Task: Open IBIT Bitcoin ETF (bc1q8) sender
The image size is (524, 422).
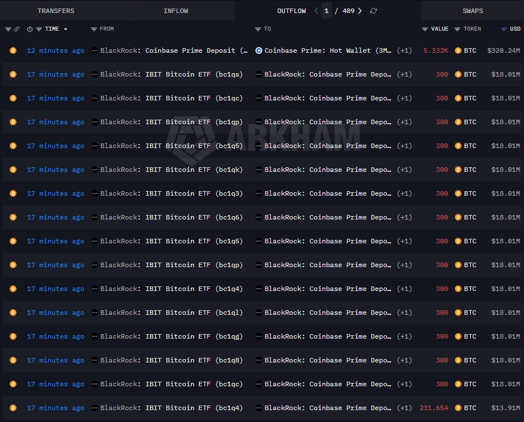Action: point(171,360)
